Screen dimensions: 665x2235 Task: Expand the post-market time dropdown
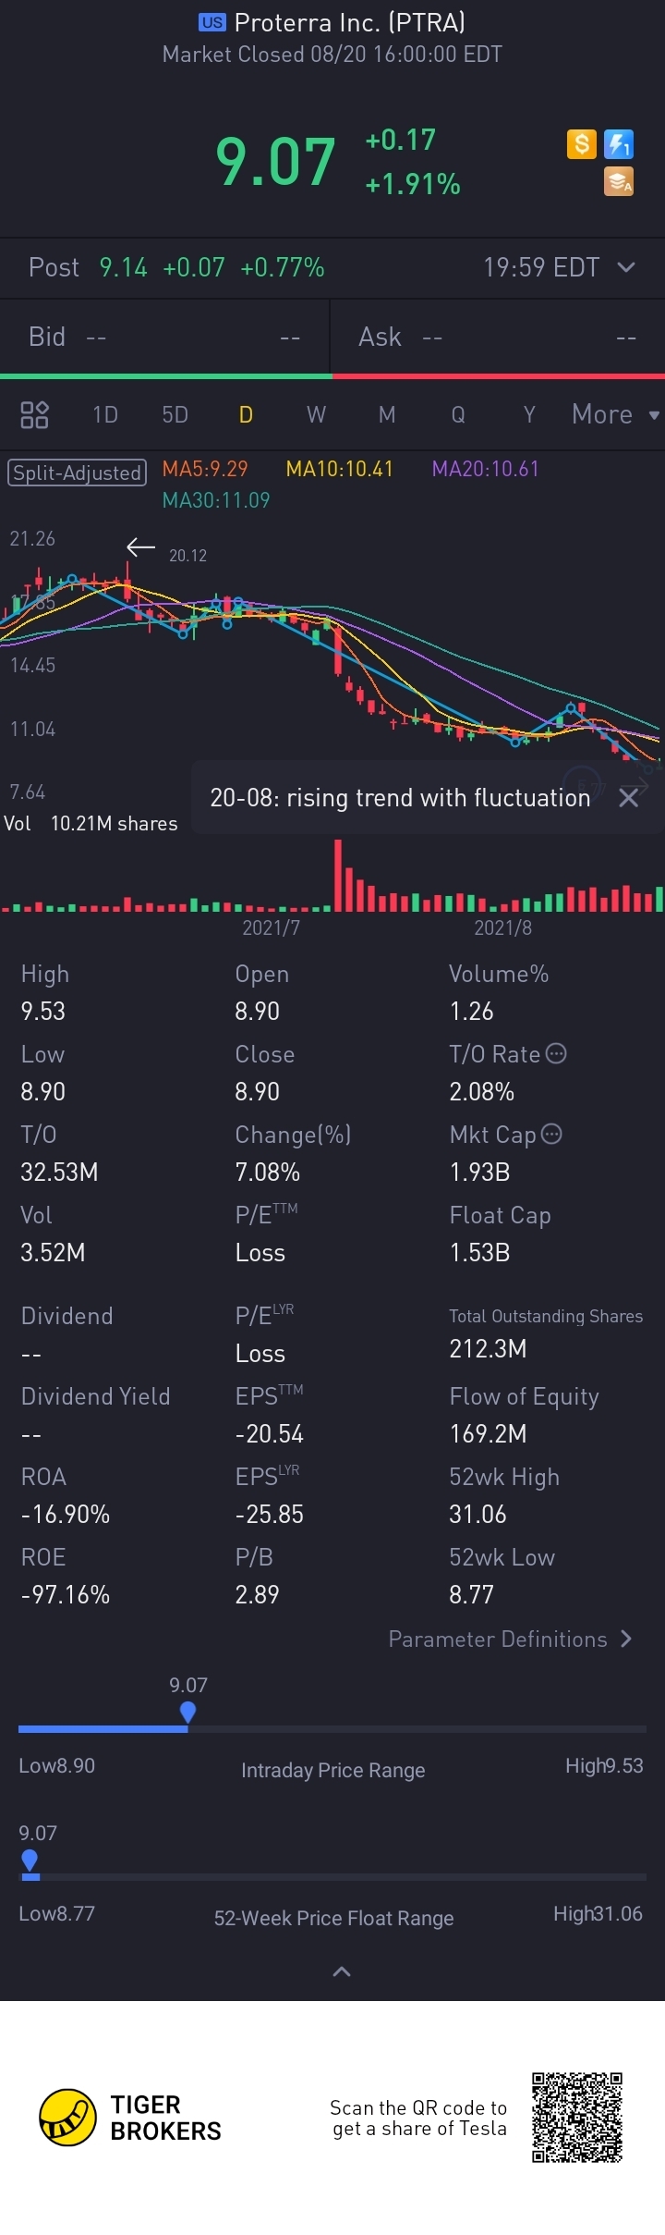(626, 267)
